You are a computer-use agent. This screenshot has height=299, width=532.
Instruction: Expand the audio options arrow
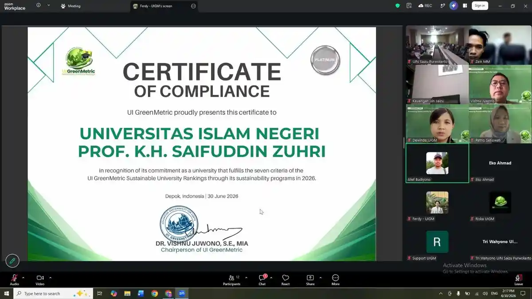[23, 278]
